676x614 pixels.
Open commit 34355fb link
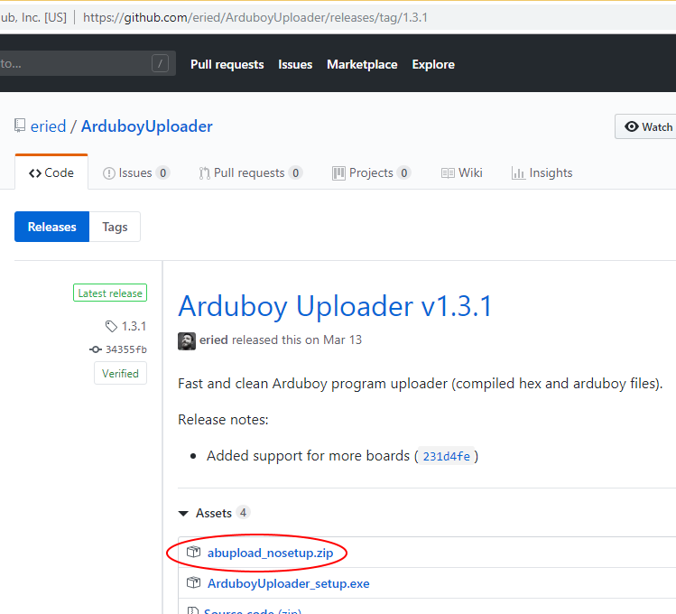tap(126, 349)
